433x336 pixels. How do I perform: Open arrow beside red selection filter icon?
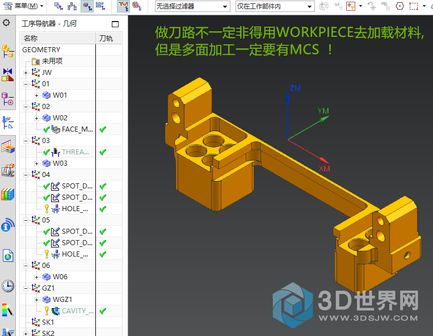point(360,6)
